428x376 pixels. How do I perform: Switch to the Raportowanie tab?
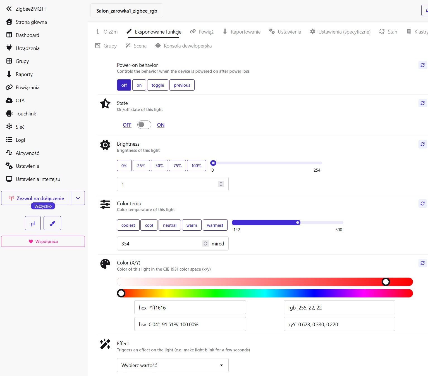tap(242, 32)
